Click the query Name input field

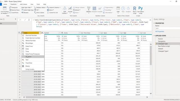tap(168, 28)
